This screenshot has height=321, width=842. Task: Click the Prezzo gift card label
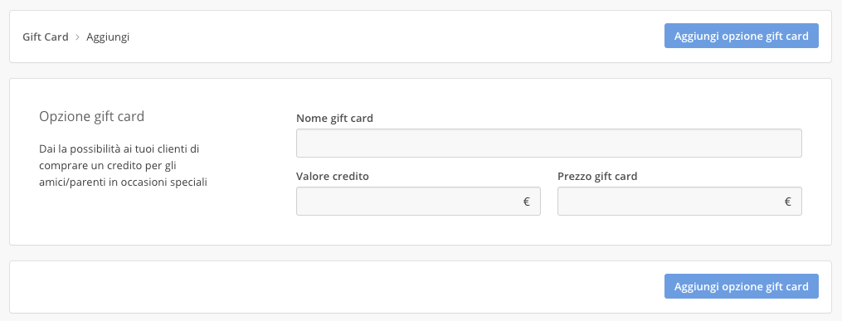click(597, 176)
